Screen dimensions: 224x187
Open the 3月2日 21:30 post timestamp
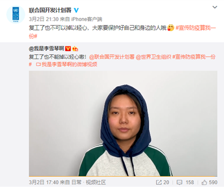(x=44, y=19)
